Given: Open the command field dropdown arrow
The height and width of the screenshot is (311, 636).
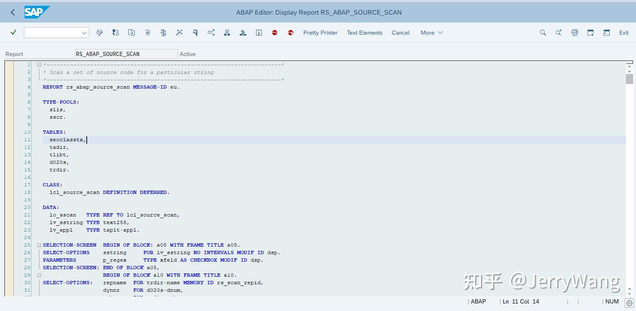Looking at the screenshot, I should pyautogui.click(x=84, y=33).
